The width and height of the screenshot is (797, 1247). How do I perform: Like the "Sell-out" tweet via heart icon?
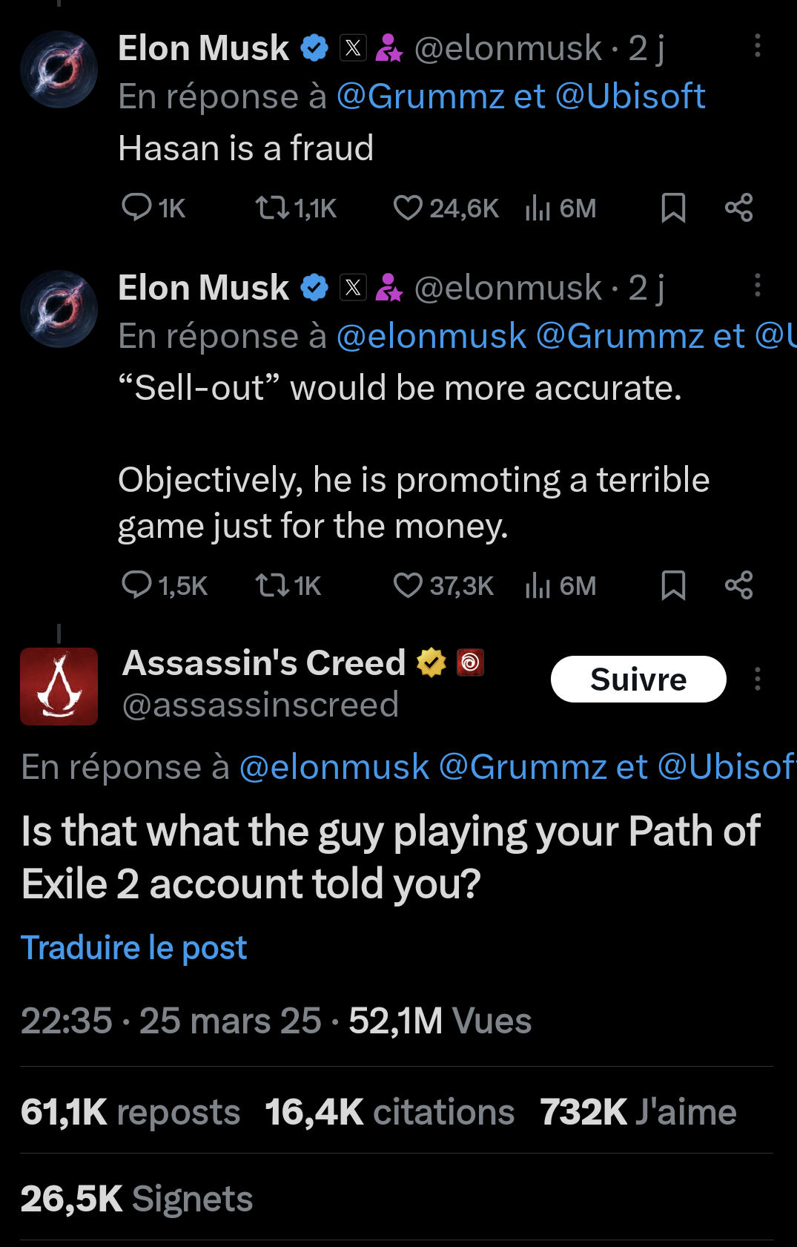[x=411, y=586]
